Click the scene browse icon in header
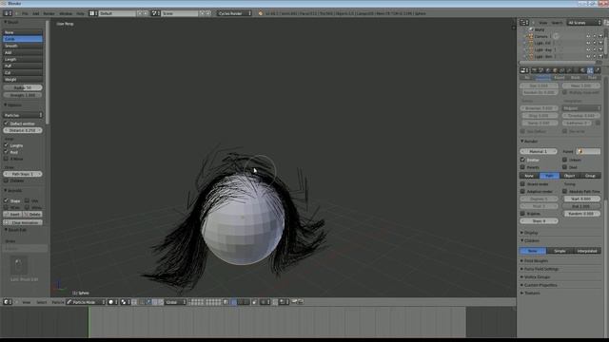The image size is (609, 342). [155, 13]
